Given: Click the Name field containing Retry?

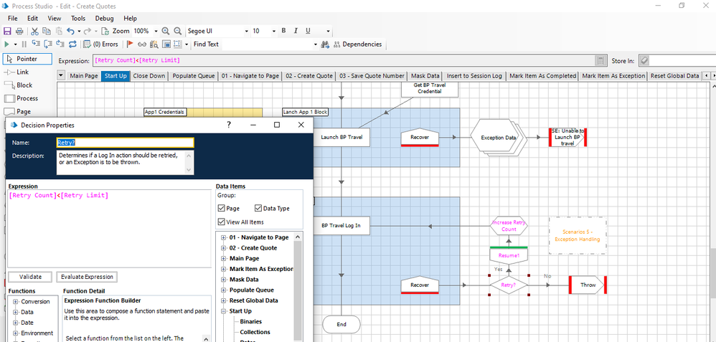Looking at the screenshot, I should coord(125,143).
